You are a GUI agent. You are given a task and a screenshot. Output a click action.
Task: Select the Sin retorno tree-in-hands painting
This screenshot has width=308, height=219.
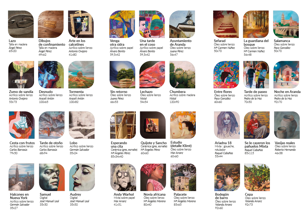tap(122, 75)
